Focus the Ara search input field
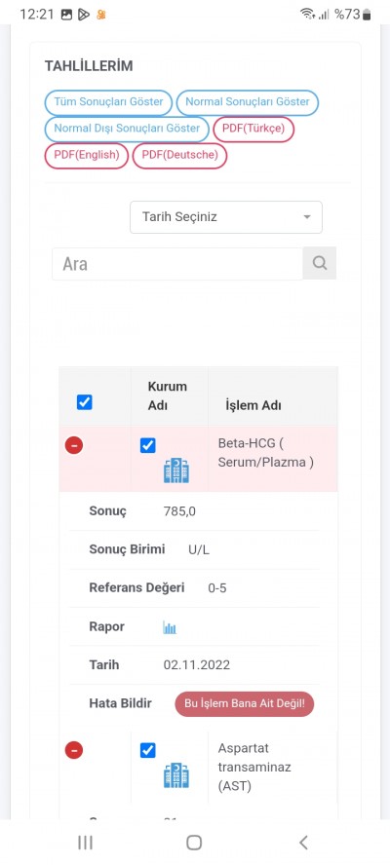This screenshot has width=390, height=865. 177,264
